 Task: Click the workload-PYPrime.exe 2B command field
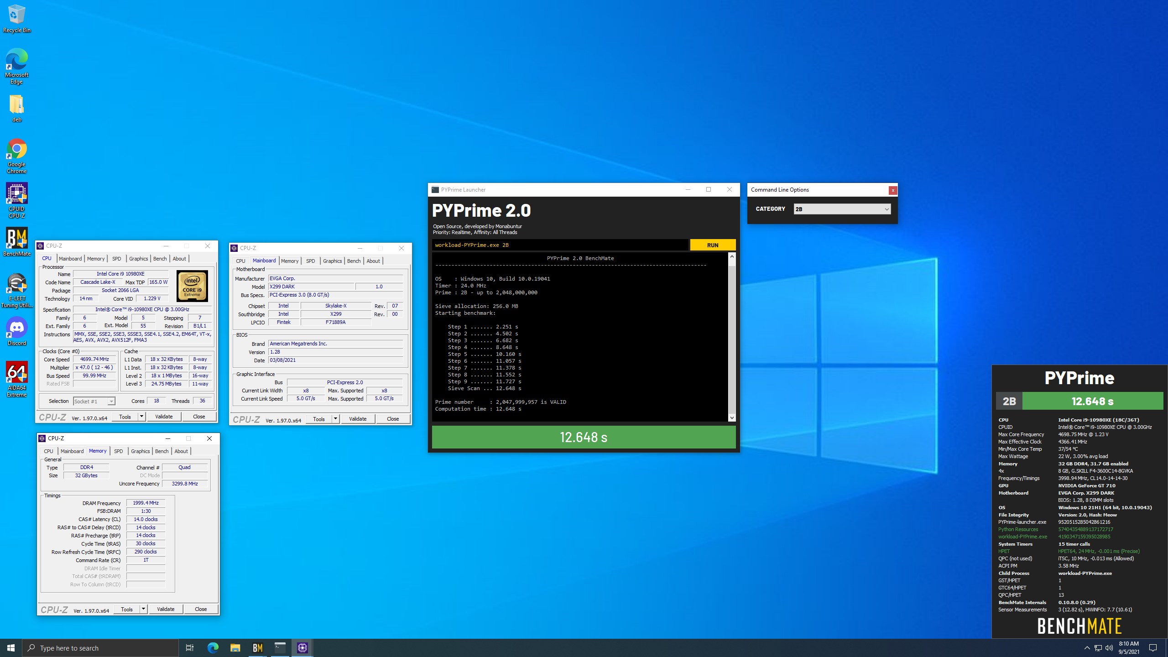560,245
